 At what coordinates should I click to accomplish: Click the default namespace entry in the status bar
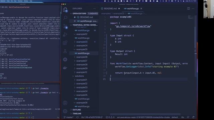[175, 117]
